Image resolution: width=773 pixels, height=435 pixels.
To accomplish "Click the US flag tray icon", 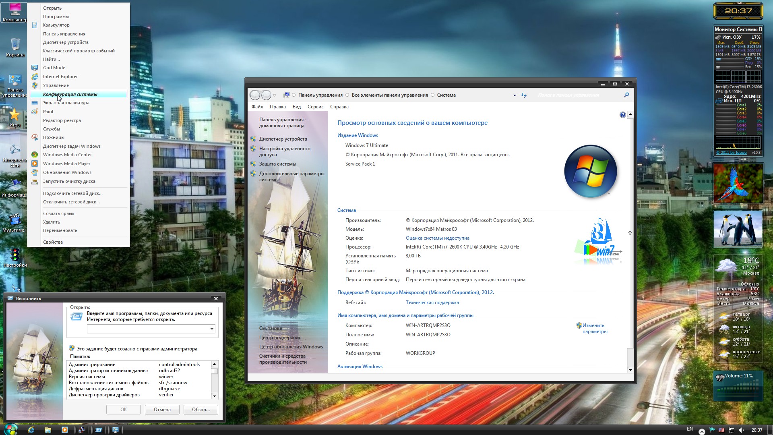I will pyautogui.click(x=721, y=430).
